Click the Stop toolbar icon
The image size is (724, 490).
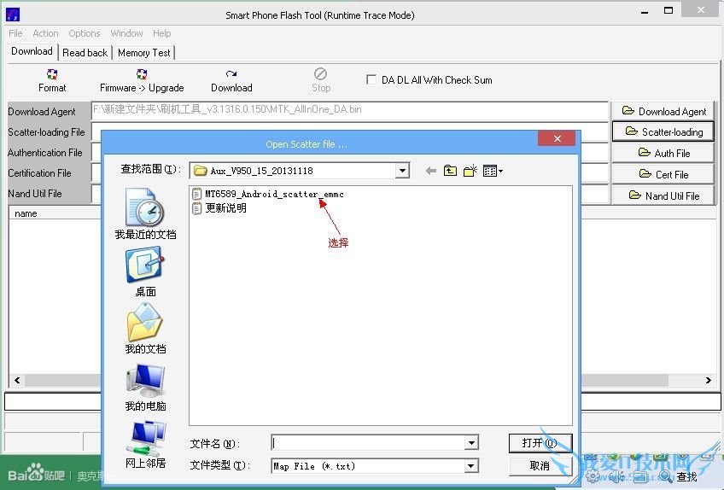tap(320, 74)
